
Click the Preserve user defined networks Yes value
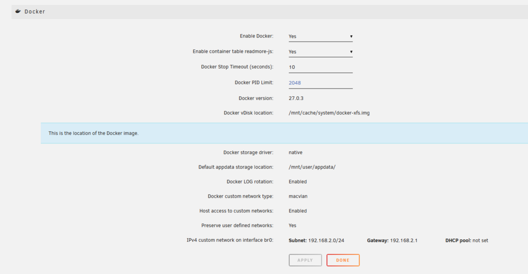[x=293, y=226]
